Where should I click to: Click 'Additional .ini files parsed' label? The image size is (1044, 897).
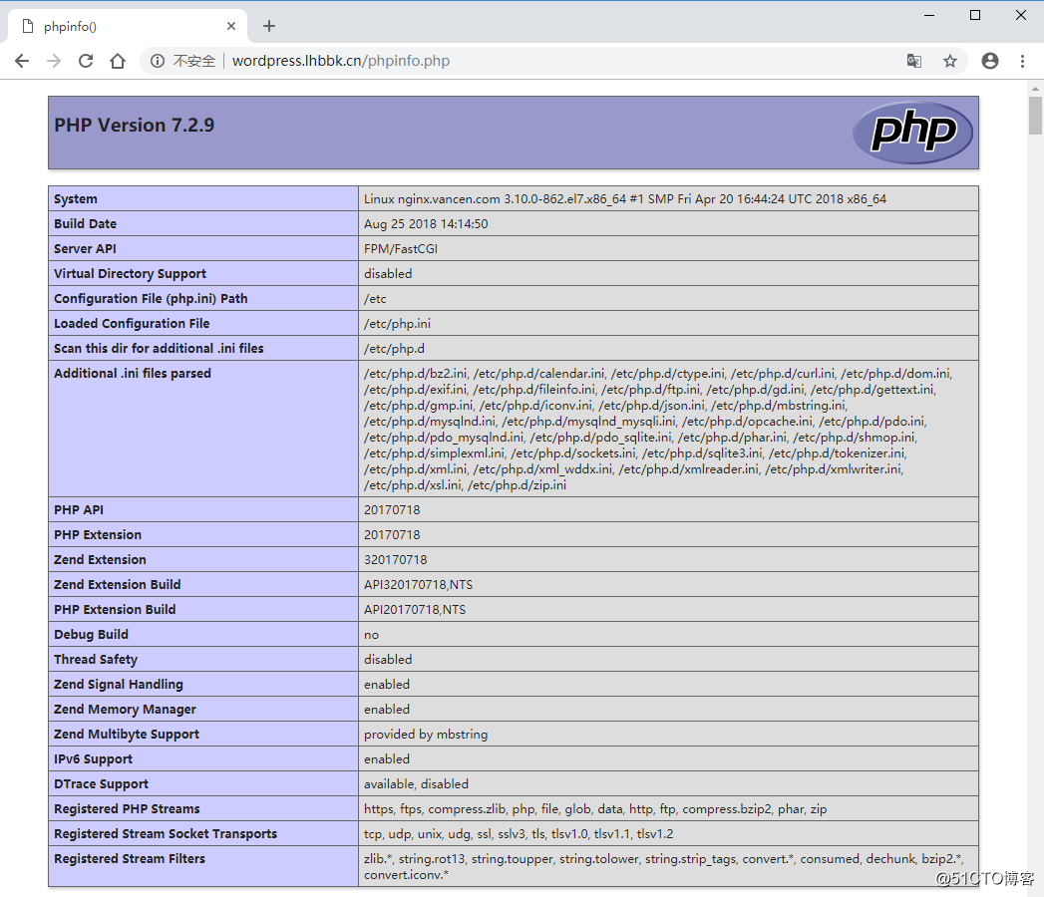(133, 374)
